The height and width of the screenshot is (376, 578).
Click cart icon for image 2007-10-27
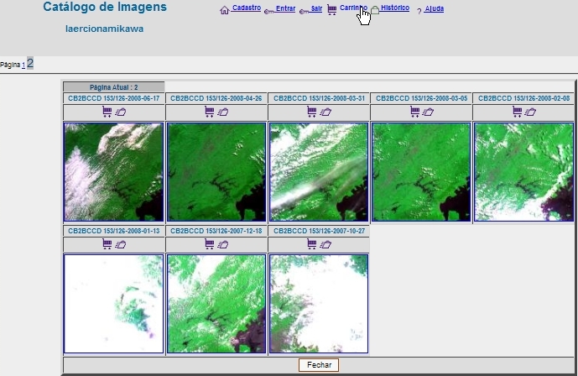coord(312,243)
